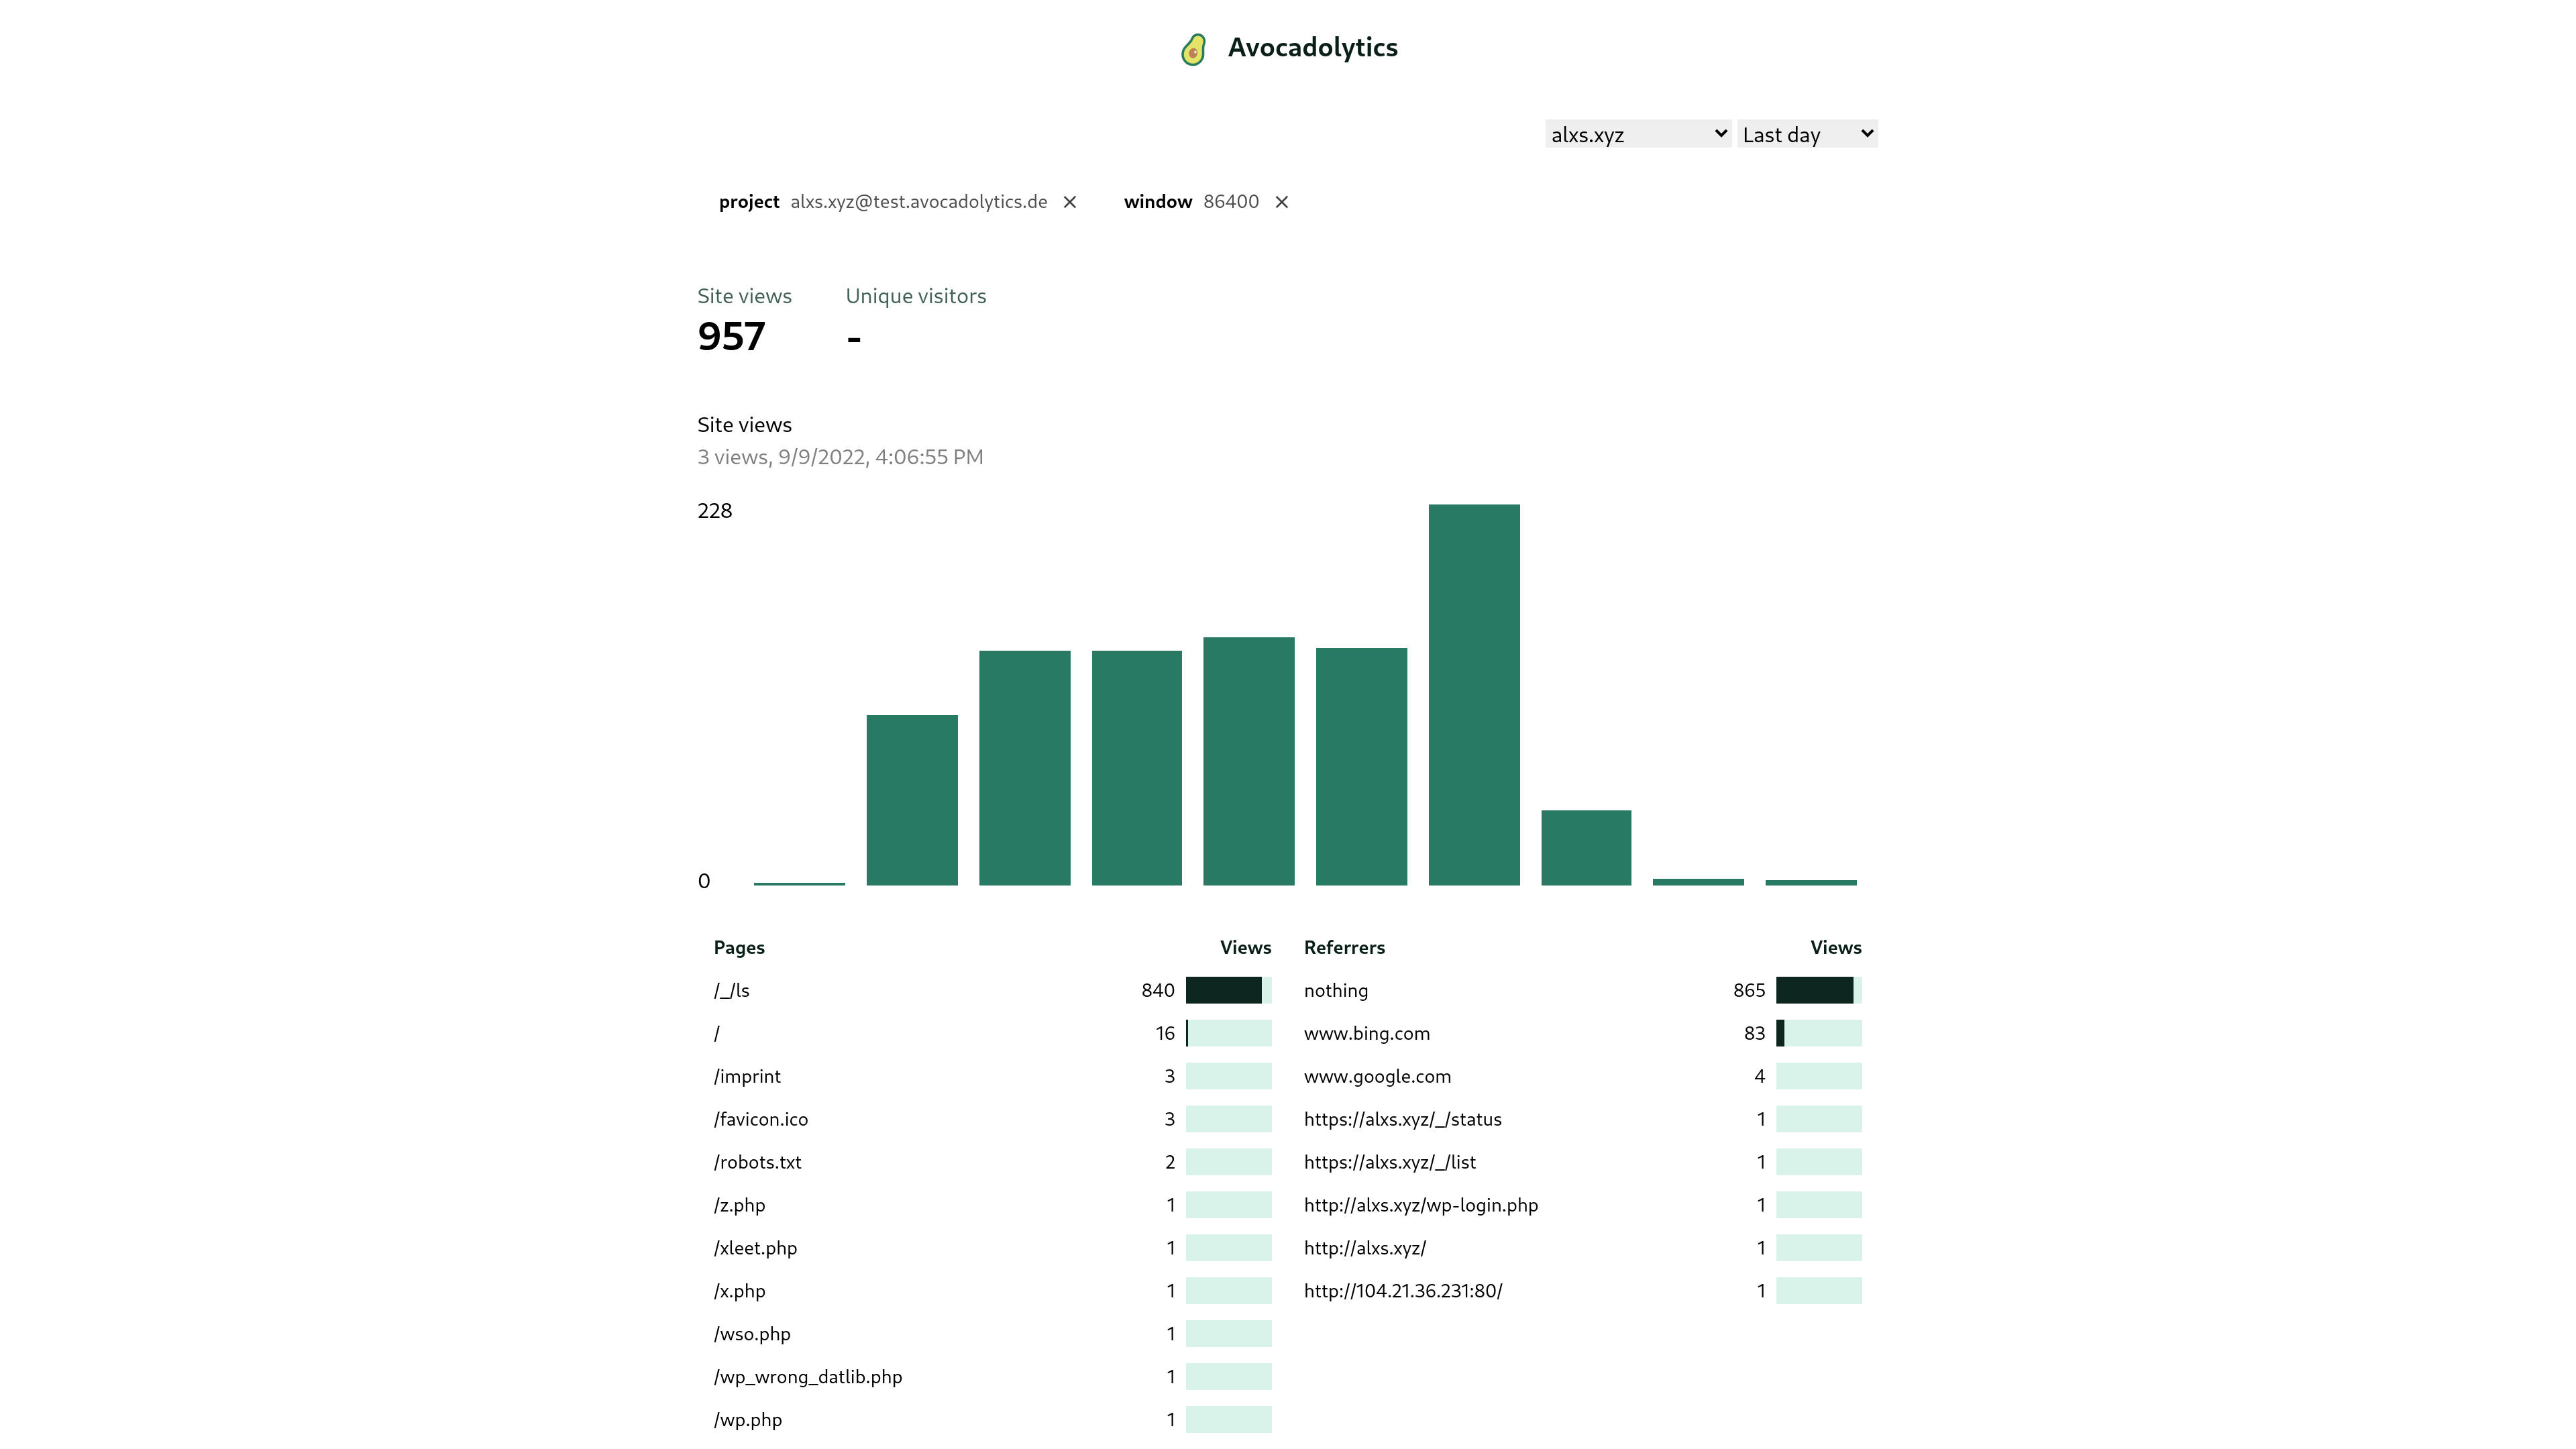Open the Last day time range dropdown
This screenshot has height=1449, width=2576.
[1807, 134]
